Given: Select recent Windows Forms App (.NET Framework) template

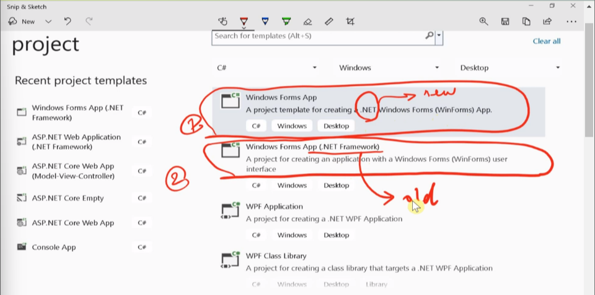Looking at the screenshot, I should pyautogui.click(x=84, y=113).
